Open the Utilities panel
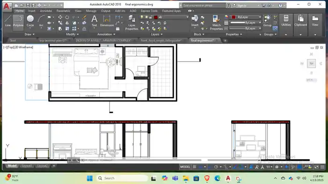The width and height of the screenshot is (328, 184). [x=286, y=21]
